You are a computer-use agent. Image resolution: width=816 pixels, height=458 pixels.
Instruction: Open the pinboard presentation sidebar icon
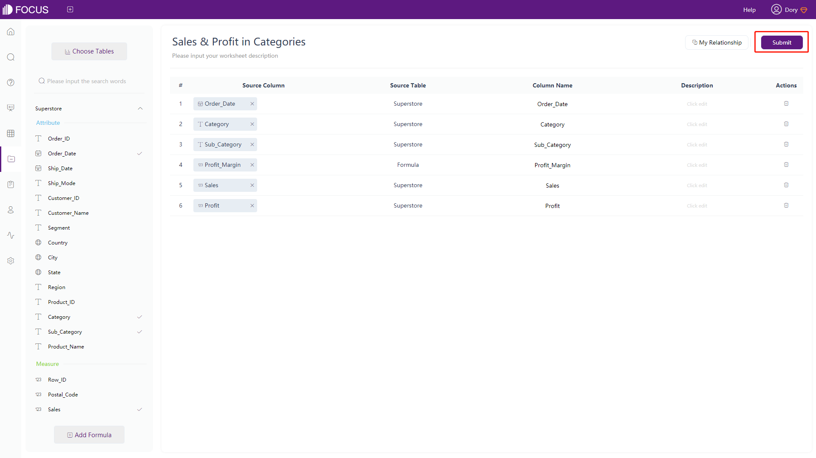tap(11, 108)
